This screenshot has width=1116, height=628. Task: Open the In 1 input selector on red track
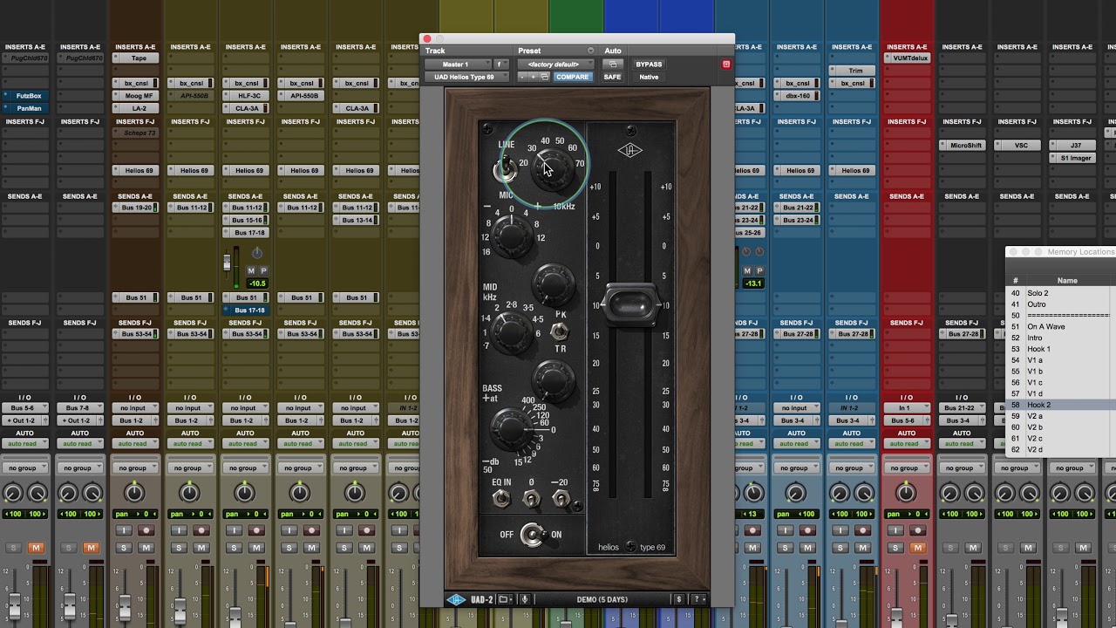tap(907, 408)
